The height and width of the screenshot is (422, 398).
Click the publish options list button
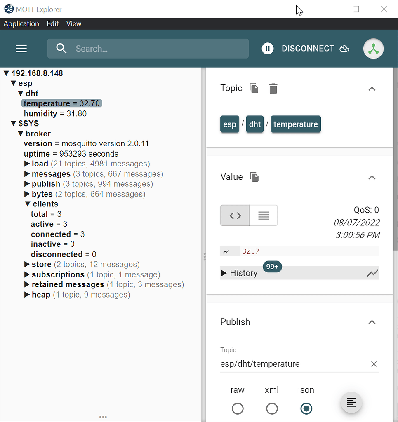coord(351,402)
